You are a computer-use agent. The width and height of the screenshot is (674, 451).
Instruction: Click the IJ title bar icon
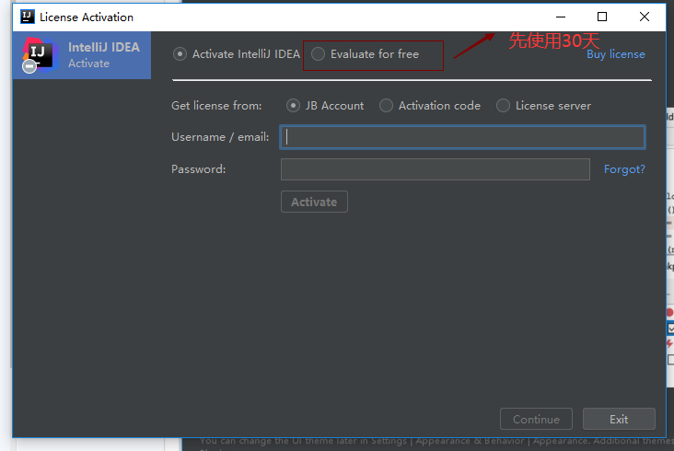(x=27, y=17)
